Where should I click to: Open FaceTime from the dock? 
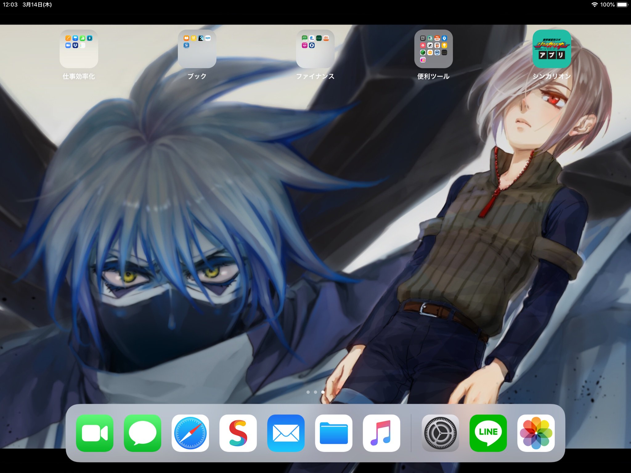click(x=95, y=433)
